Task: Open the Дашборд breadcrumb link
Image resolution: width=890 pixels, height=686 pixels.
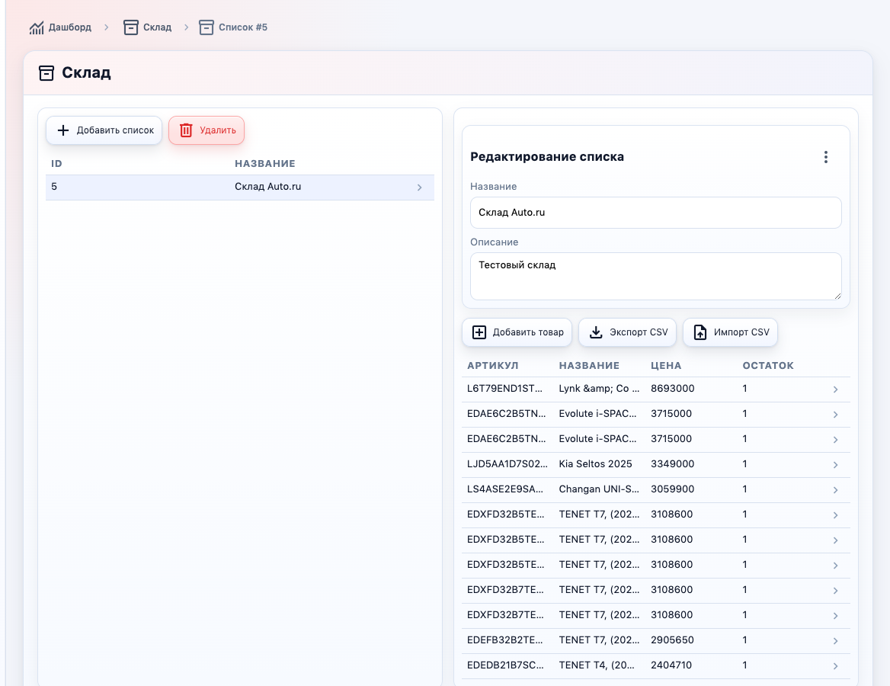Action: tap(69, 27)
